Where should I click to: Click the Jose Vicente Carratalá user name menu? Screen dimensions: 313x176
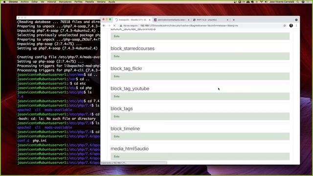tap(282, 2)
